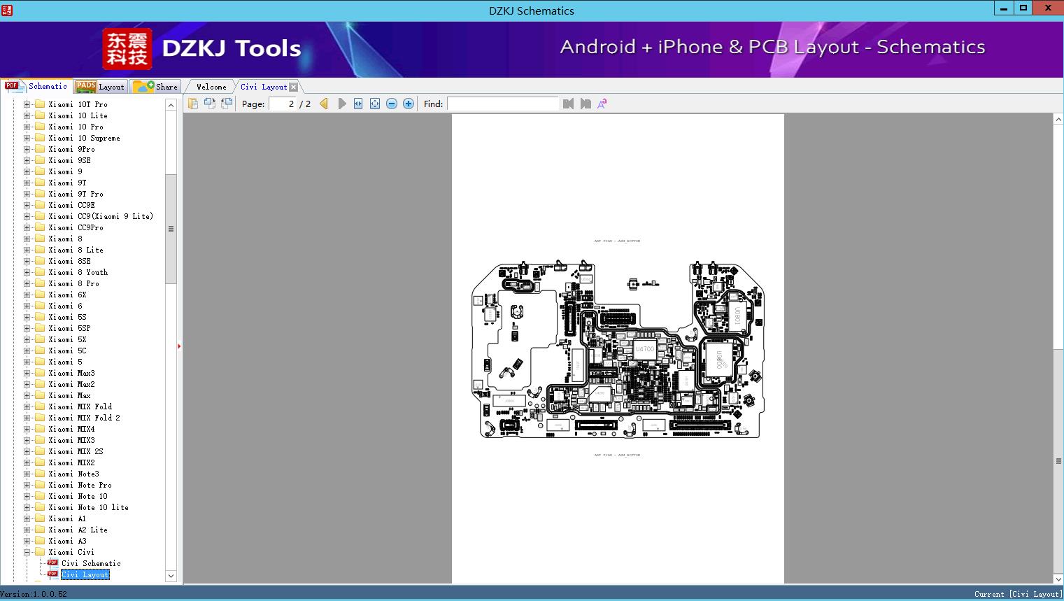The height and width of the screenshot is (601, 1064).
Task: Click the fit width icon
Action: tap(358, 104)
